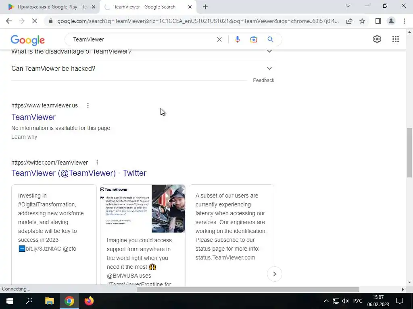Click the horizontal scrollbar thumb

click(248, 289)
